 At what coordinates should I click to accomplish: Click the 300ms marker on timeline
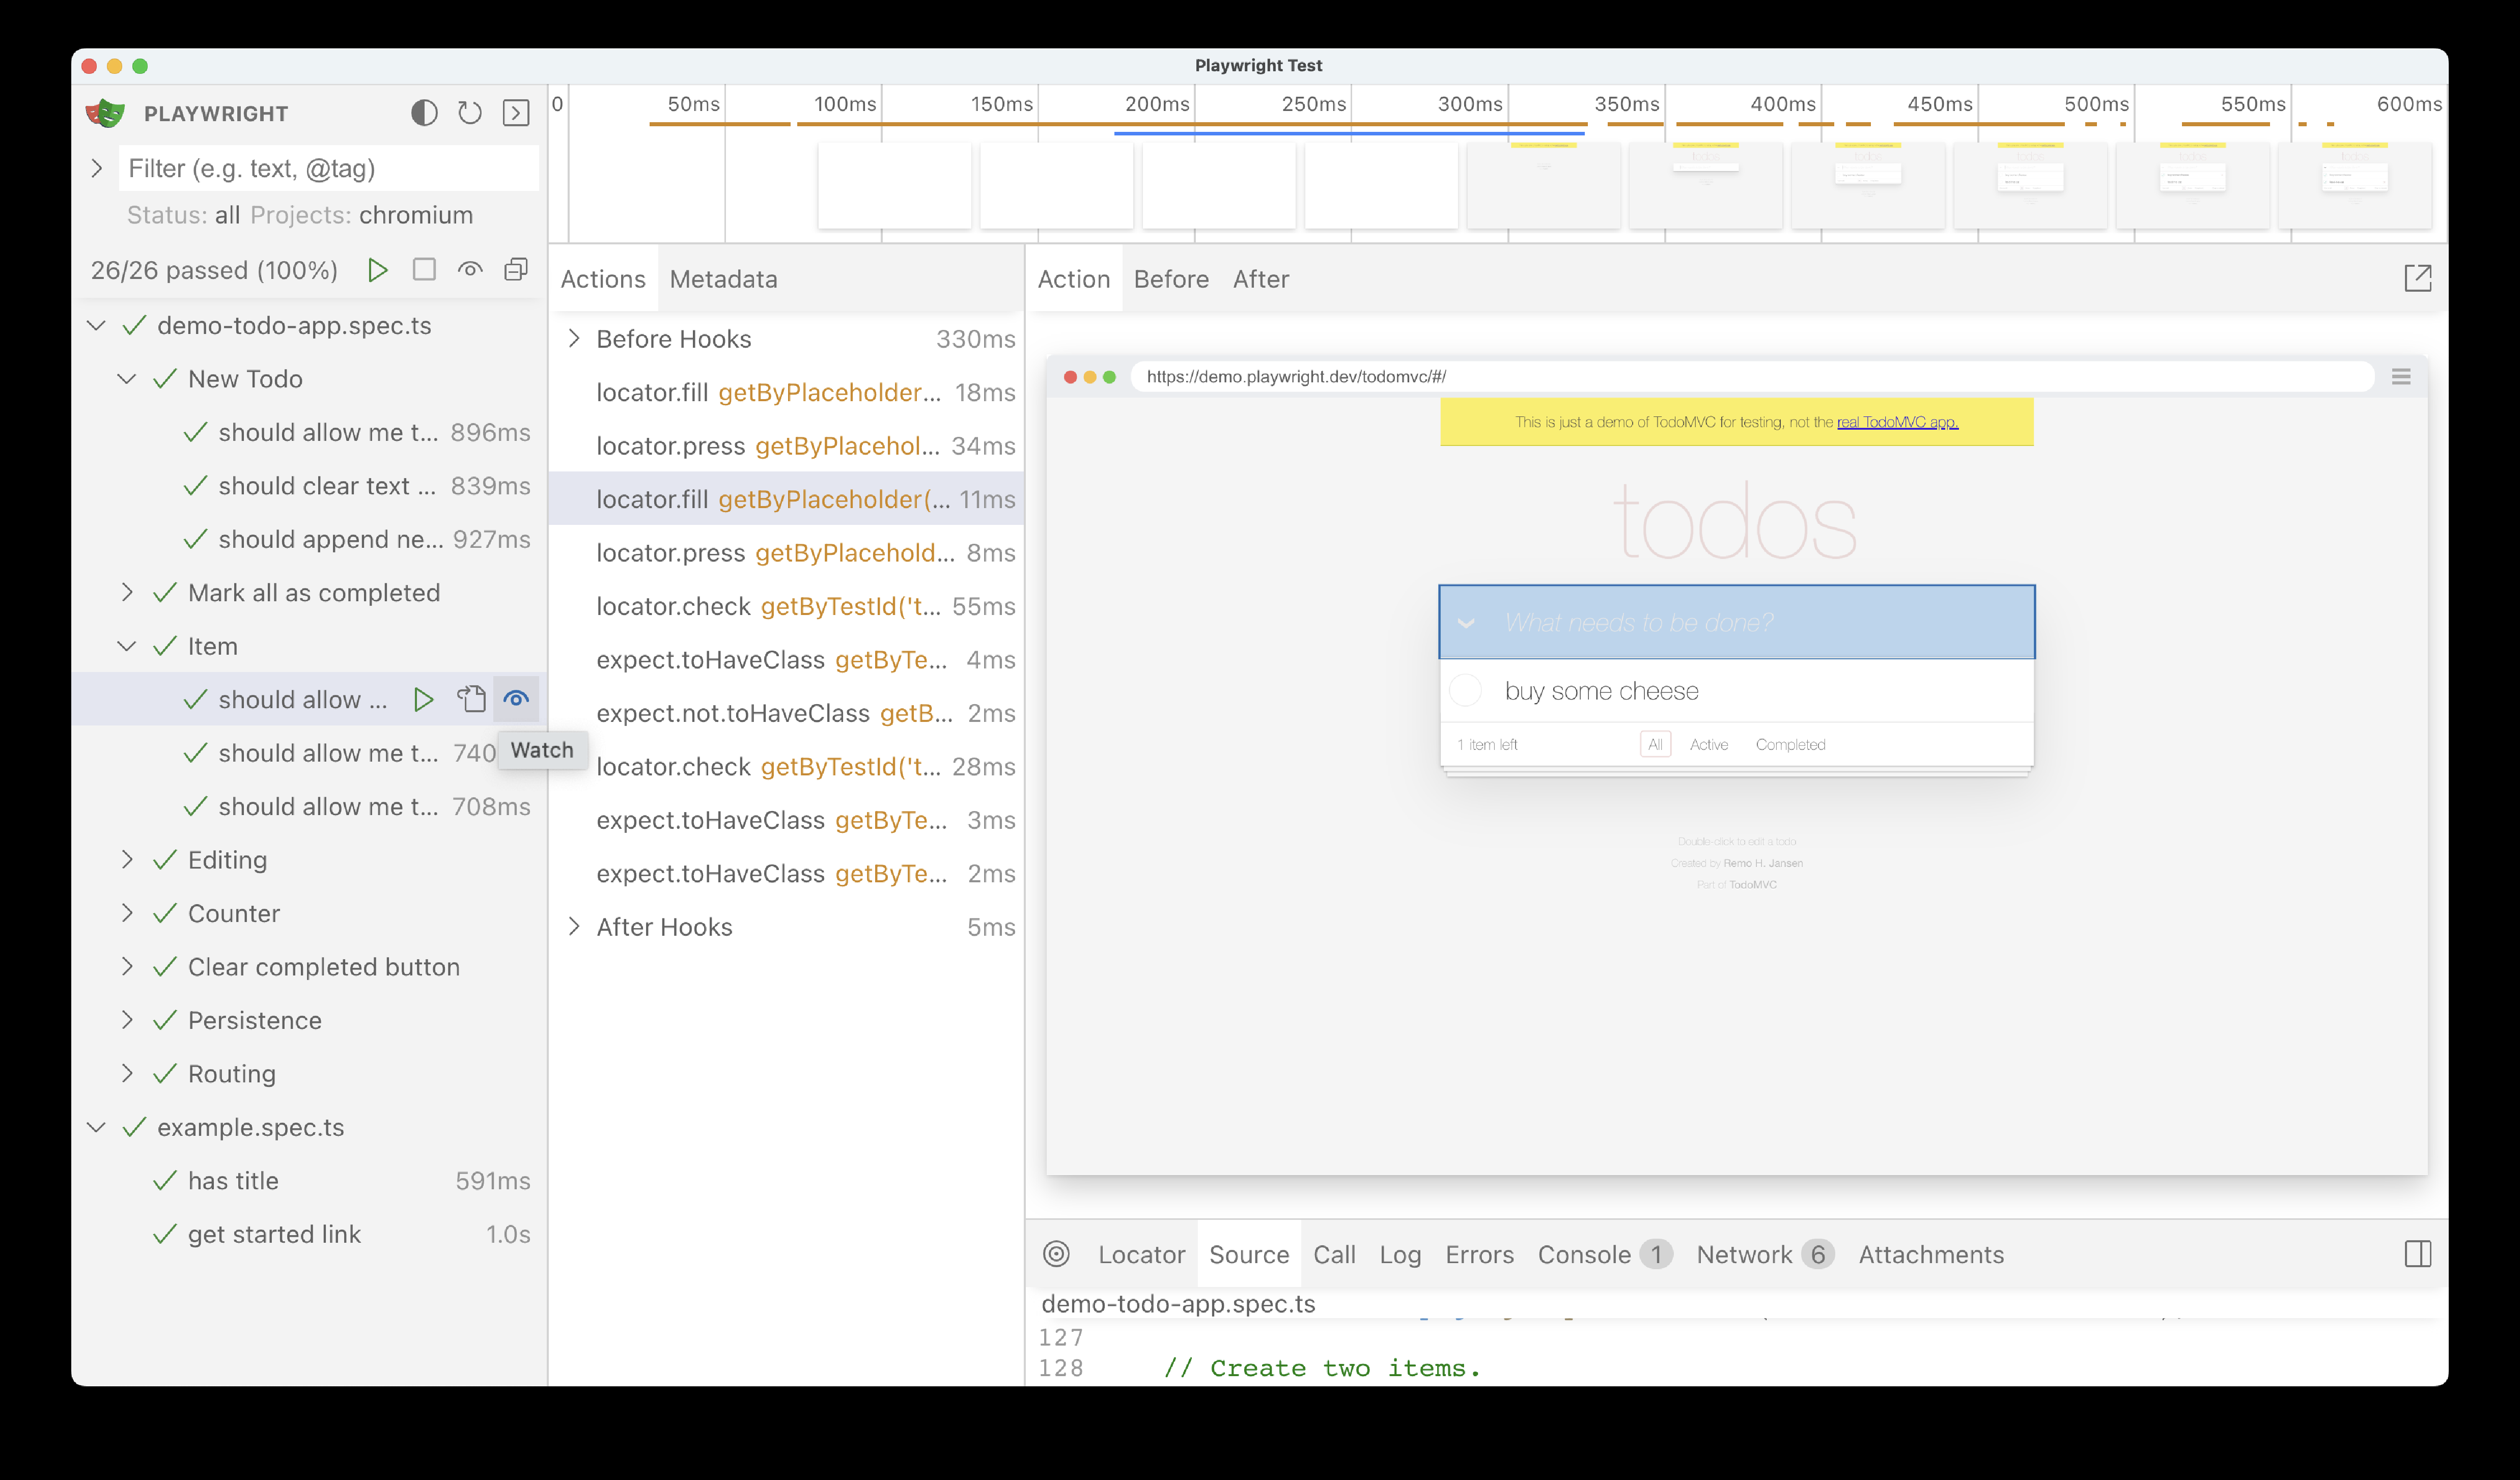pyautogui.click(x=1469, y=104)
